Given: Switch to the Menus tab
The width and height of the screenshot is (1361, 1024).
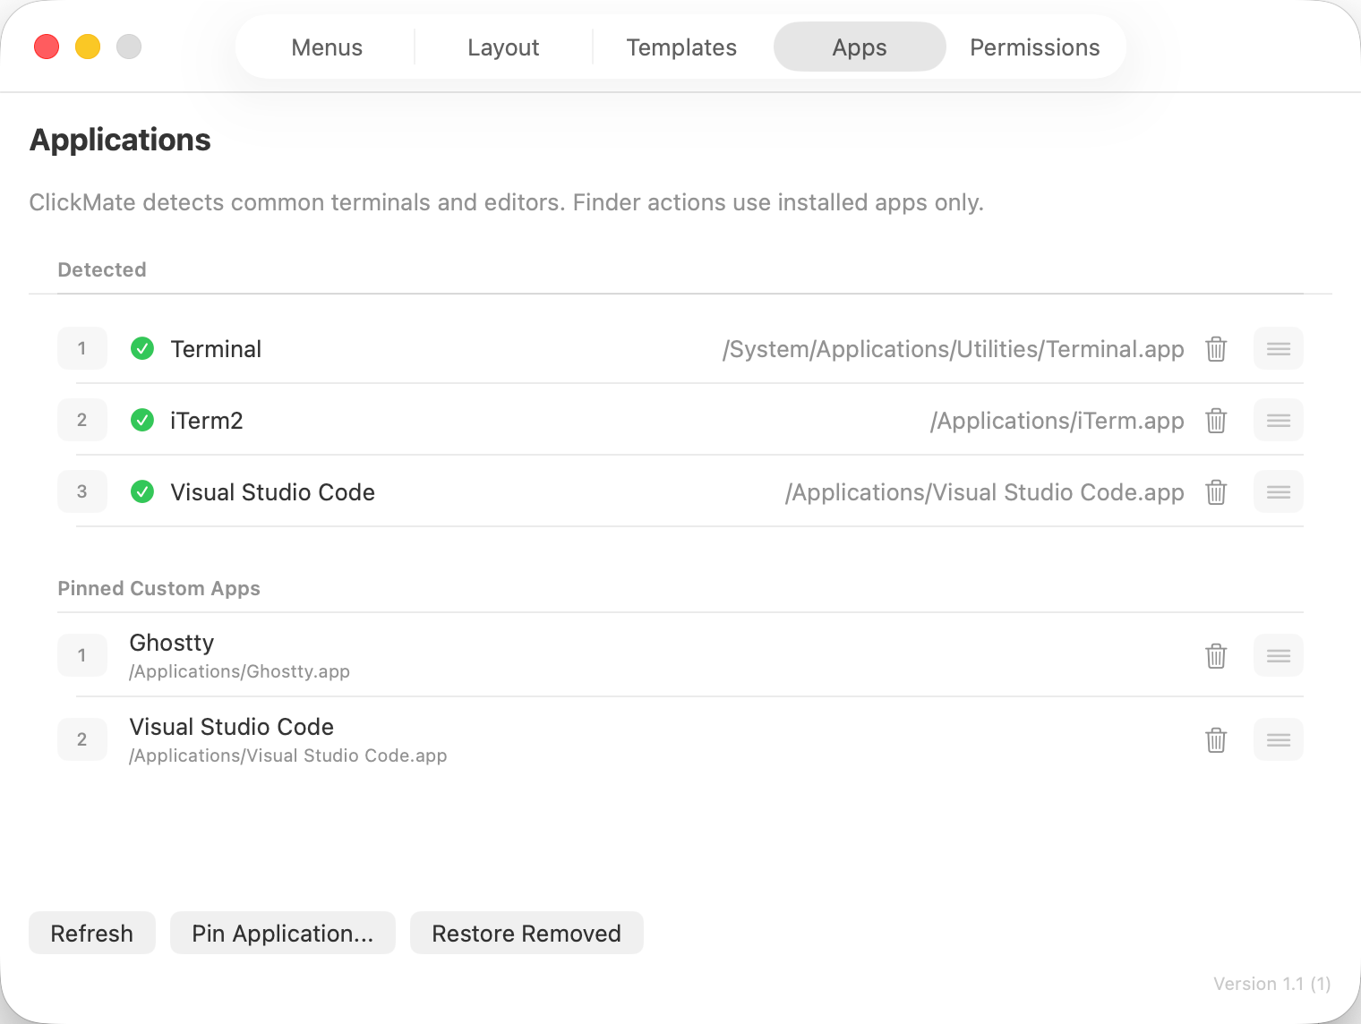Looking at the screenshot, I should (327, 47).
